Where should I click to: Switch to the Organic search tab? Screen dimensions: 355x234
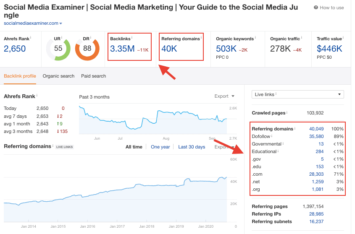click(x=58, y=76)
